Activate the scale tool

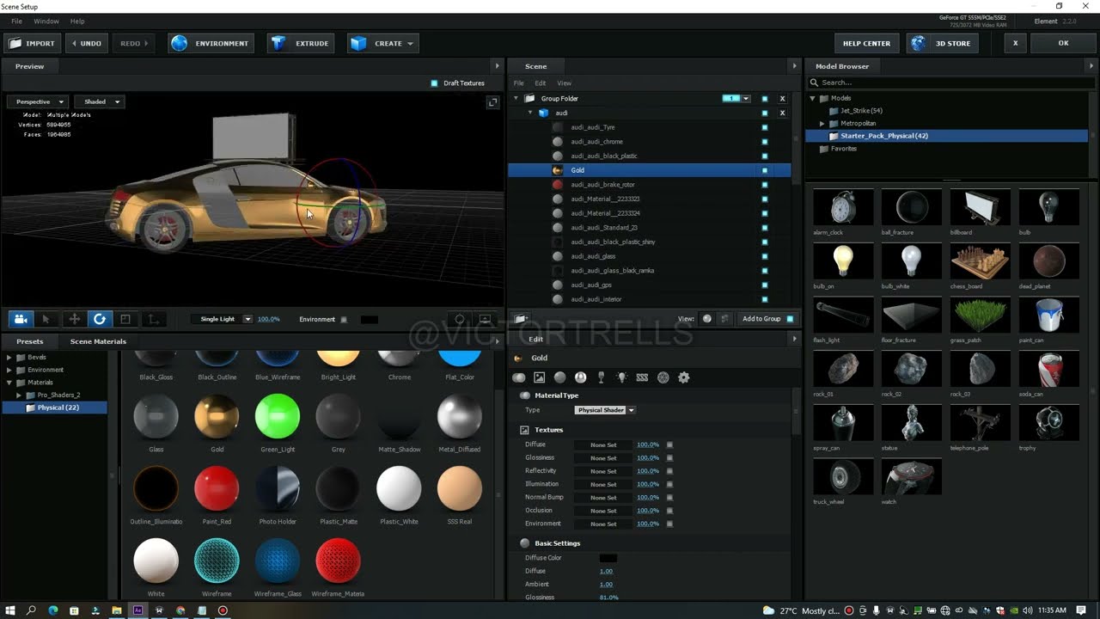tap(125, 319)
